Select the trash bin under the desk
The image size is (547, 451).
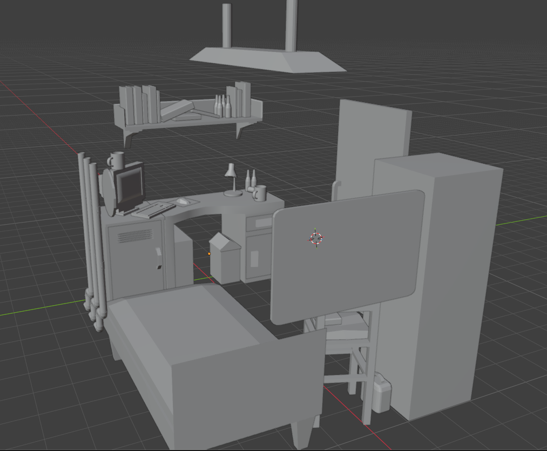click(225, 258)
